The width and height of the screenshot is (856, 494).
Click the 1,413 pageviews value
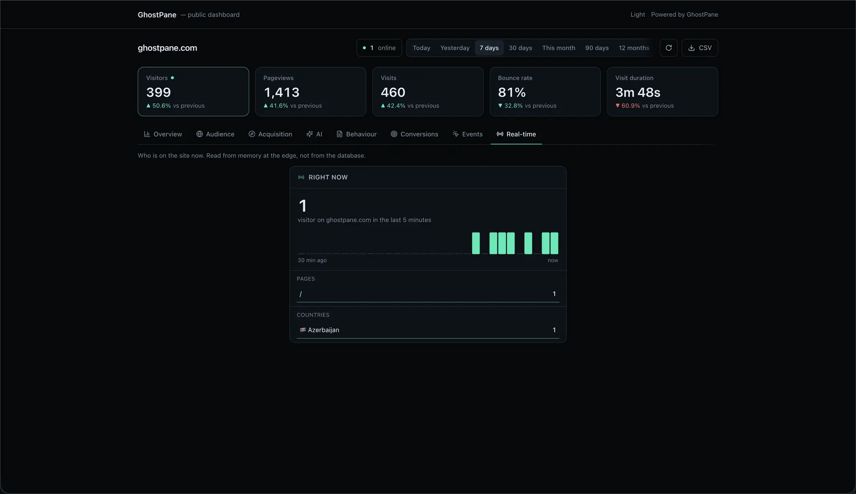[x=281, y=92]
